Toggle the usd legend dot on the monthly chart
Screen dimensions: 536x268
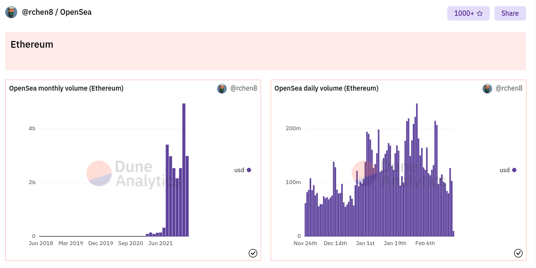click(x=249, y=170)
